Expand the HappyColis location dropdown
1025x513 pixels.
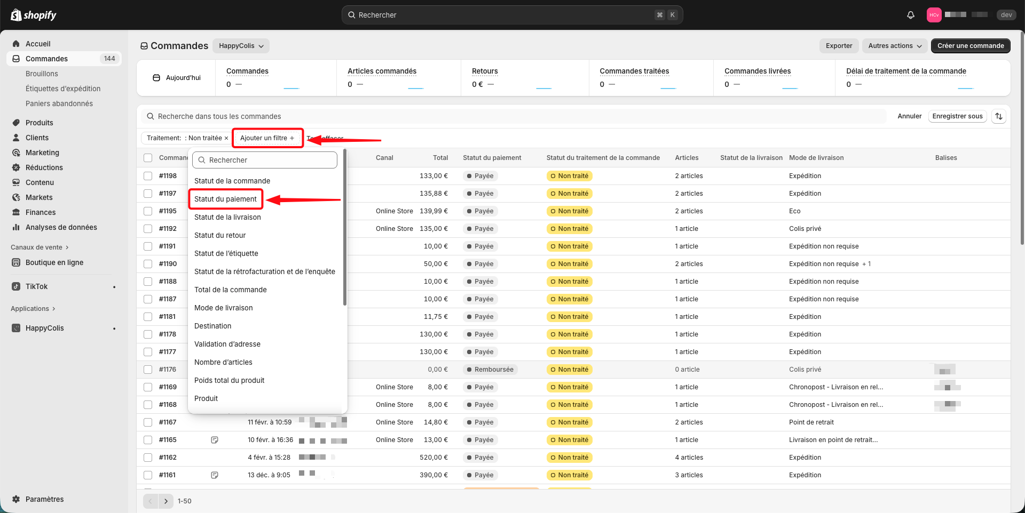241,46
